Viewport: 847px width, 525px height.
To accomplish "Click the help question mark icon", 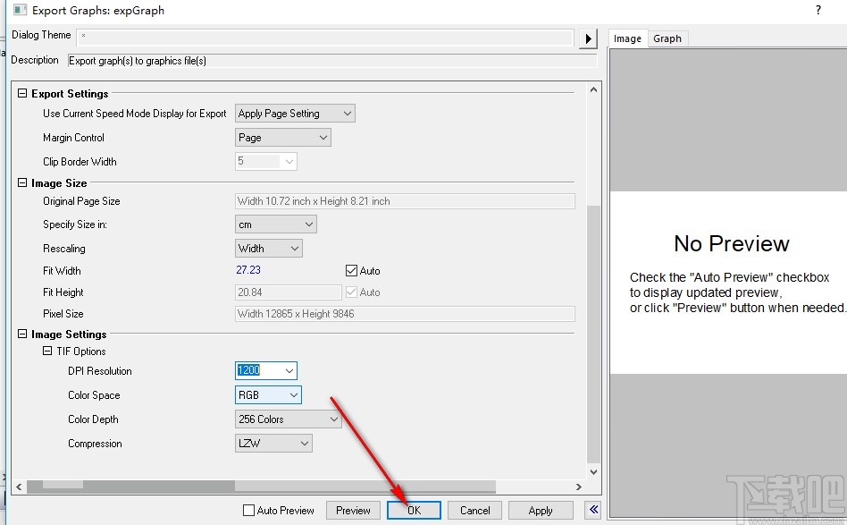I will (818, 10).
